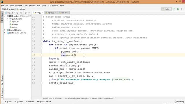
Task: Click the 'for event in pygame.event.get()' breadcrumb
Action: pos(77,98)
